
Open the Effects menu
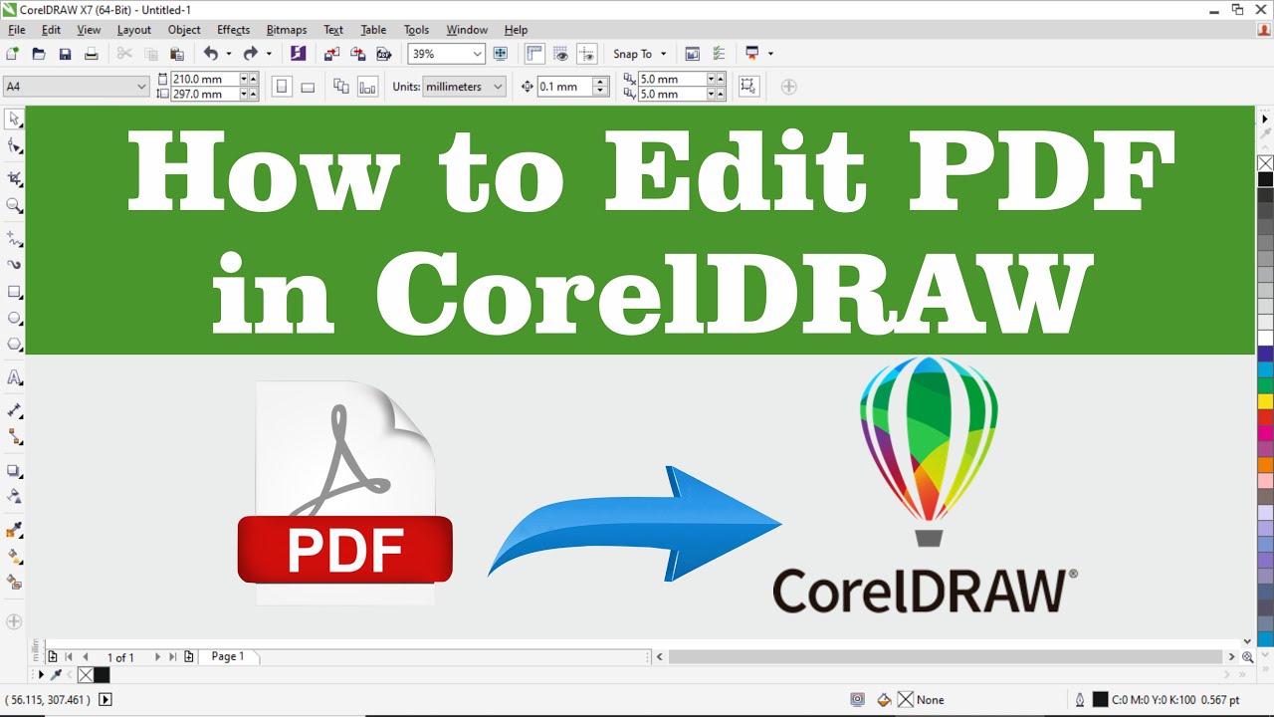(234, 30)
